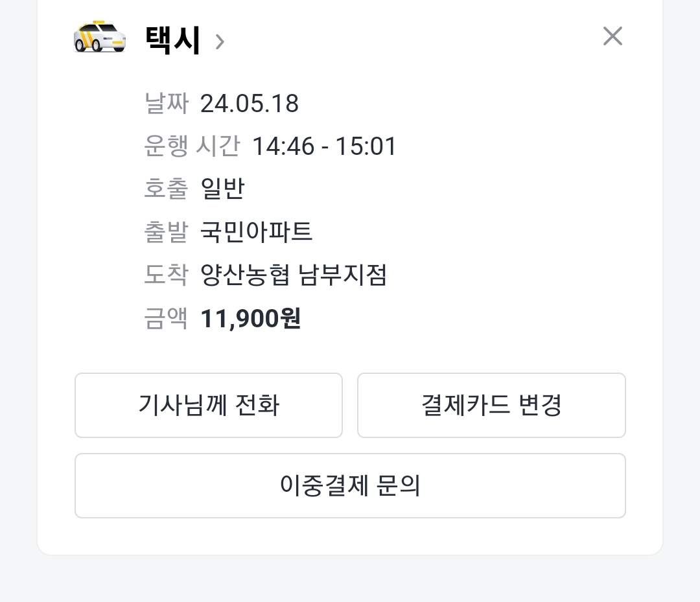Select the 이중결제 문의 button
This screenshot has height=602, width=700.
coord(350,486)
